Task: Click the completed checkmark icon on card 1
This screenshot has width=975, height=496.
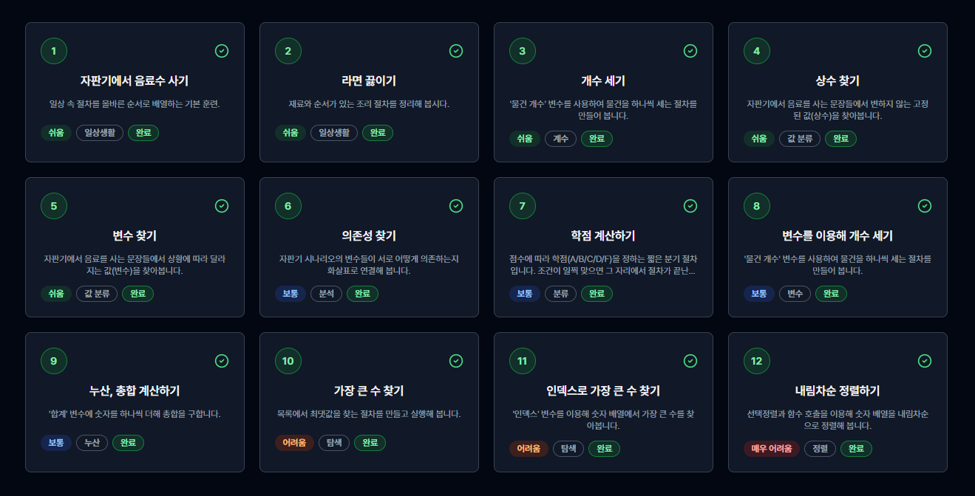Action: [x=222, y=51]
